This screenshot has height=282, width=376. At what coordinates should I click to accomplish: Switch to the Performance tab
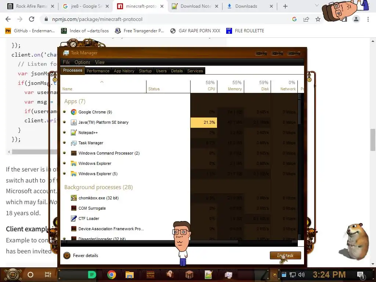(98, 71)
